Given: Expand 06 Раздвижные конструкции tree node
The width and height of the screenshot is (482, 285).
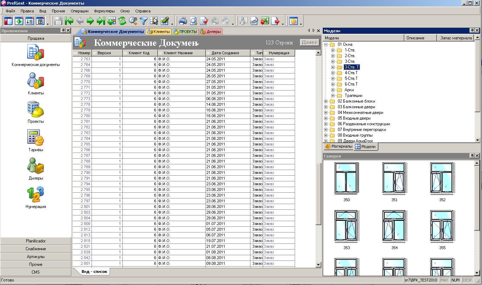Looking at the screenshot, I should pos(326,124).
